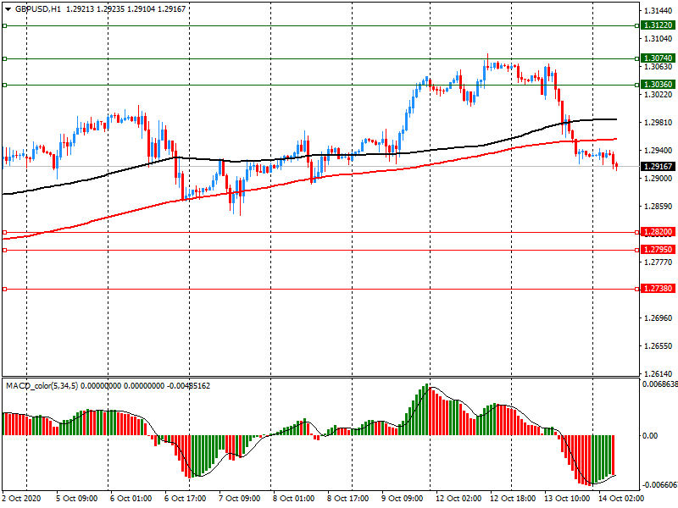Select the 1.28200 red support level label
The height and width of the screenshot is (508, 678).
[x=658, y=232]
